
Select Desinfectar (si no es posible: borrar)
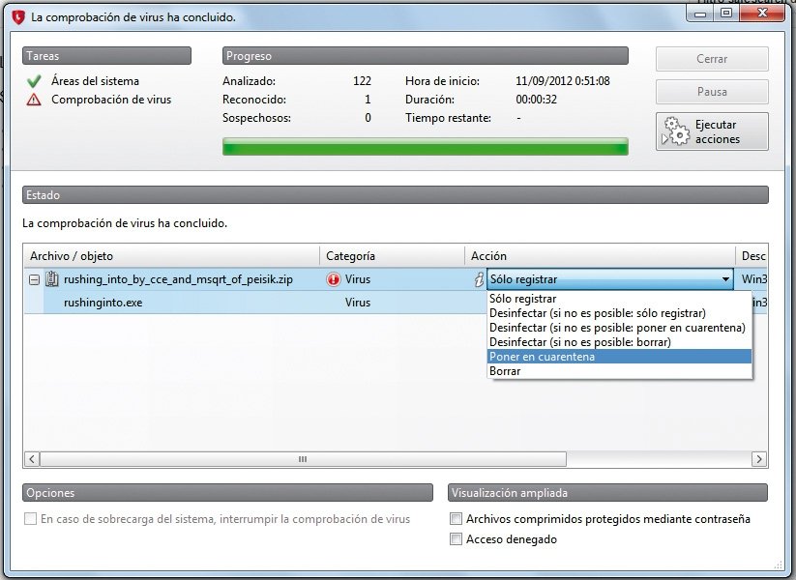[x=619, y=342]
